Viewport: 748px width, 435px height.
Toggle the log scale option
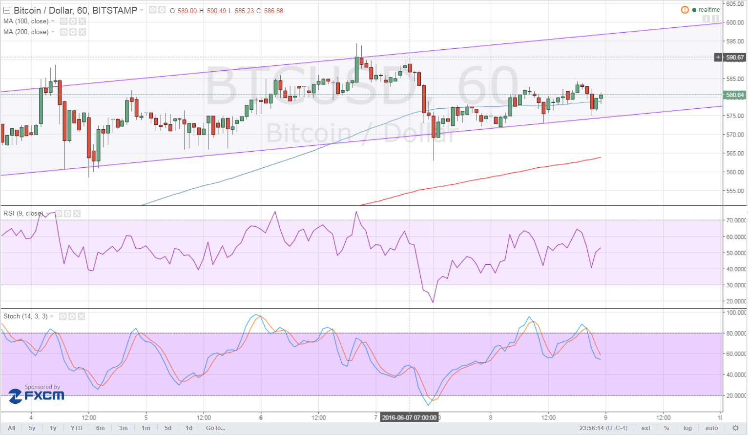pos(688,428)
